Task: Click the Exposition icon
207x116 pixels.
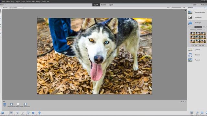Action: 190,17
